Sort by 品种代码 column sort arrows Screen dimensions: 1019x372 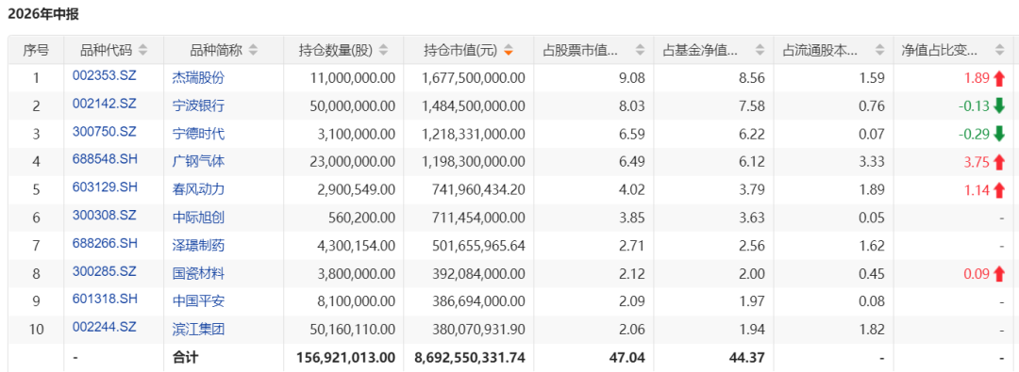[143, 50]
